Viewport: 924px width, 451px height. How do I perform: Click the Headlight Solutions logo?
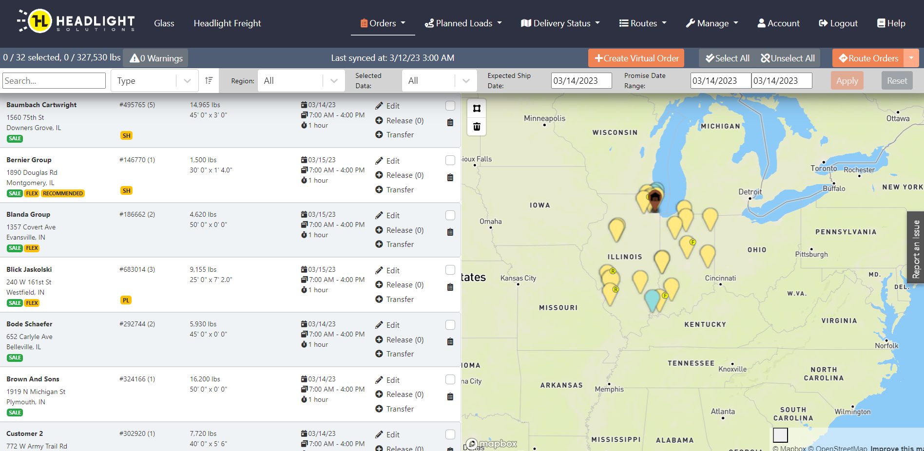[76, 21]
